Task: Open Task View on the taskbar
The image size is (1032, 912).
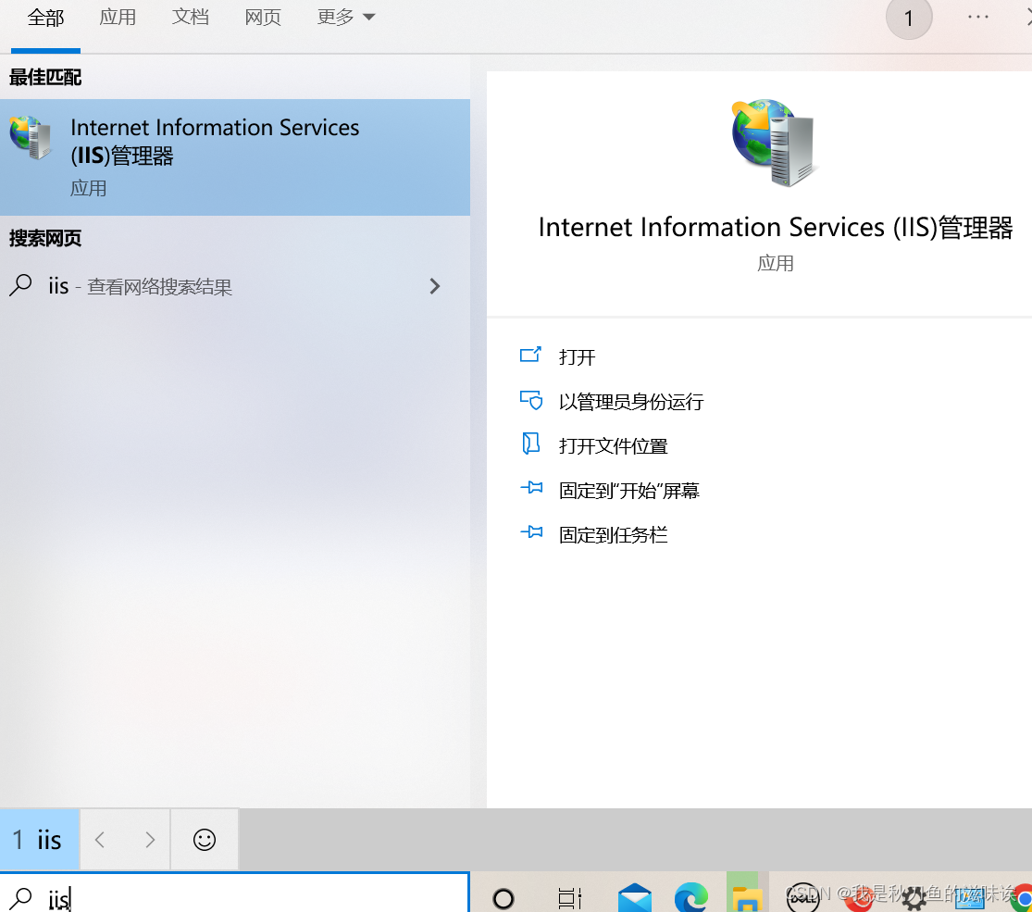Action: coord(569,898)
